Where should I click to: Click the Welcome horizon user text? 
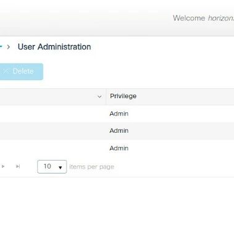coord(203,18)
